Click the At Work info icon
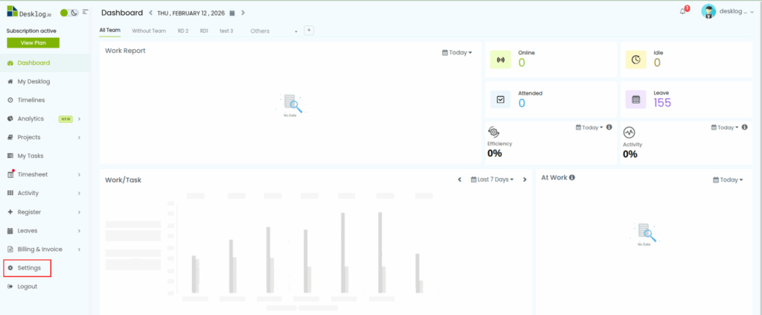The height and width of the screenshot is (315, 762). [571, 178]
